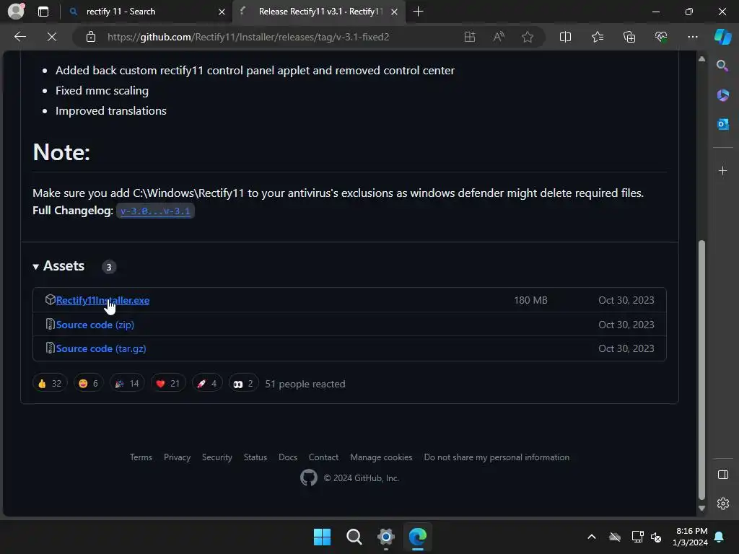This screenshot has height=554, width=739.
Task: Close the rectify 11 Search tab
Action: [x=222, y=12]
